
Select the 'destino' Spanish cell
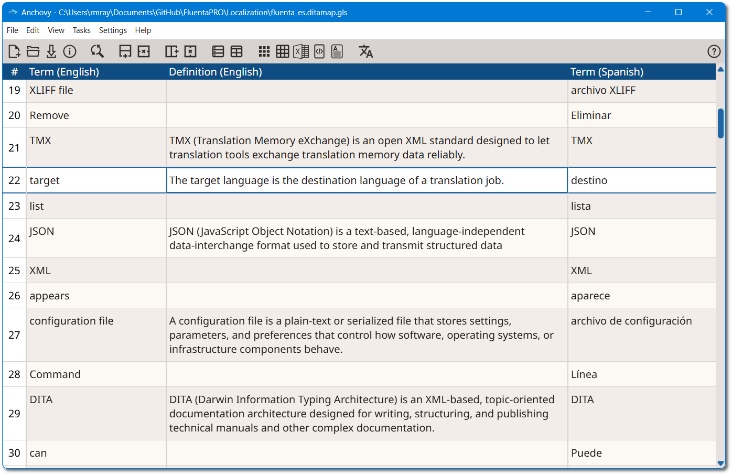tap(642, 180)
